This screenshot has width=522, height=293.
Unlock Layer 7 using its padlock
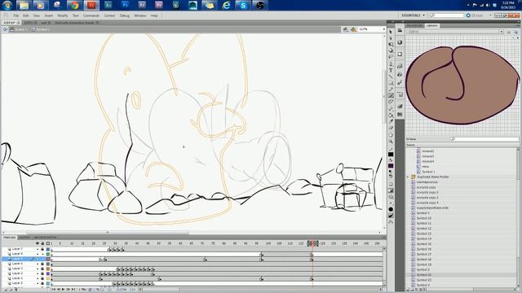coord(42,249)
